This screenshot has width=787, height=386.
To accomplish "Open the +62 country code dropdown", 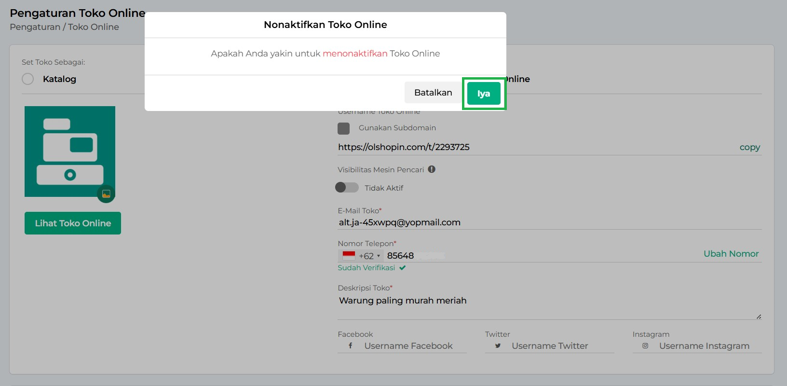I will [x=369, y=256].
